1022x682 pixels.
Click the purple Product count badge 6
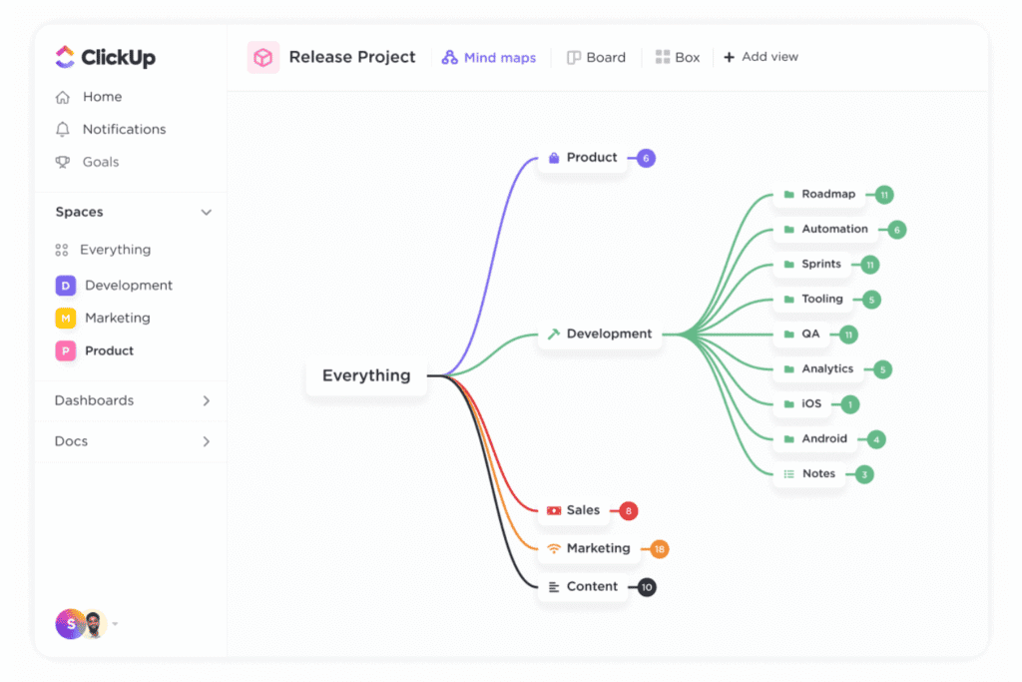tap(646, 158)
